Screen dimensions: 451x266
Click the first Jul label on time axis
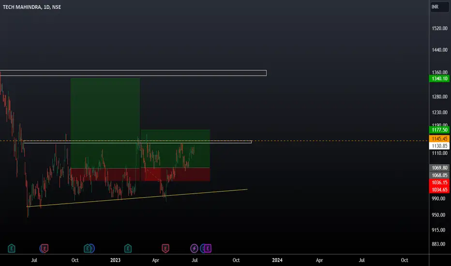(34, 260)
